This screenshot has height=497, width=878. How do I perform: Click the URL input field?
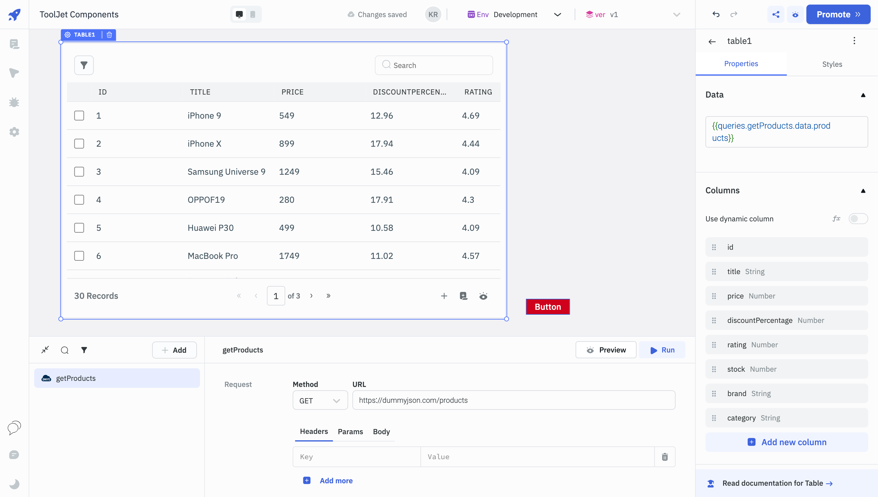(x=513, y=400)
